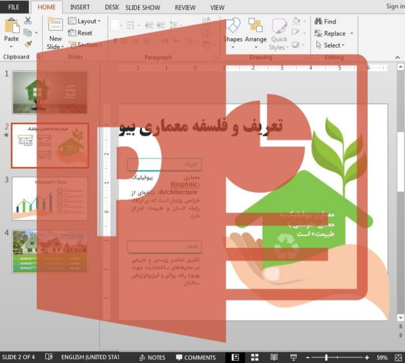The image size is (405, 363).
Task: Switch to the VIEW tab
Action: (217, 8)
